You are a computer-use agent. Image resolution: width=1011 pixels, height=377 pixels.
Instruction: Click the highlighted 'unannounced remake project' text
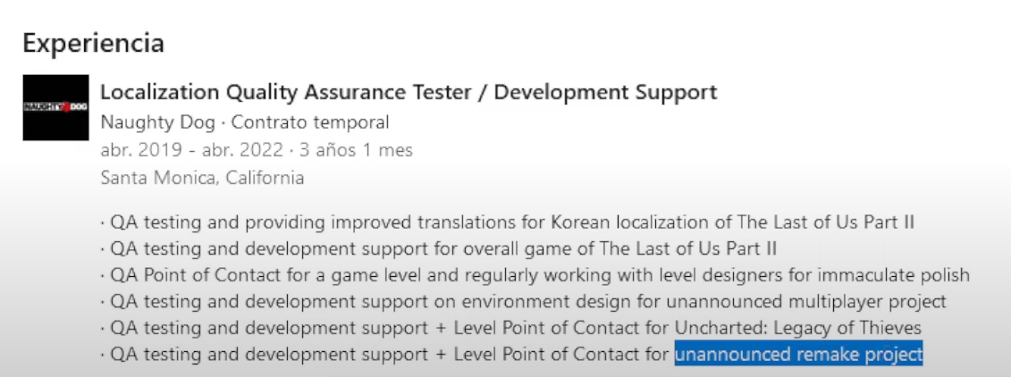[x=799, y=354]
